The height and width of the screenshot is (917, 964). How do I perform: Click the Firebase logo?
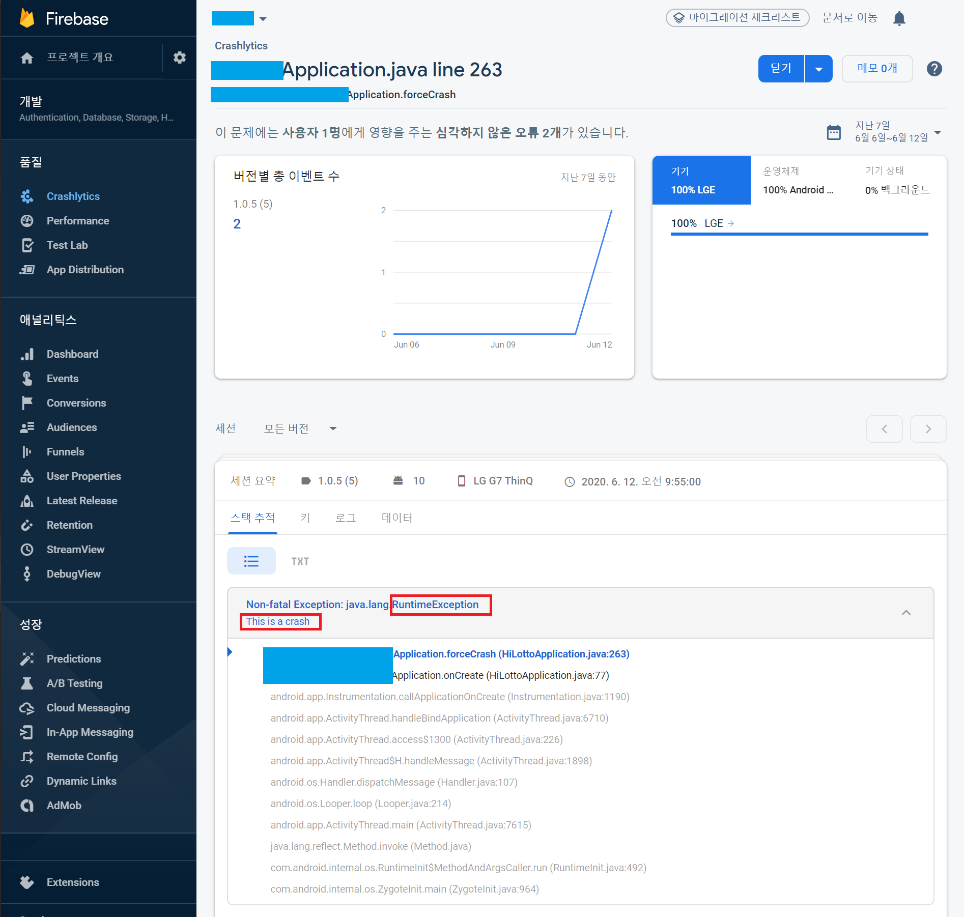coord(27,19)
